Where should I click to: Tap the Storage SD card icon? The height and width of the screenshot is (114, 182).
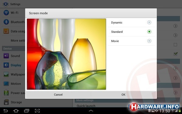click(x=6, y=102)
